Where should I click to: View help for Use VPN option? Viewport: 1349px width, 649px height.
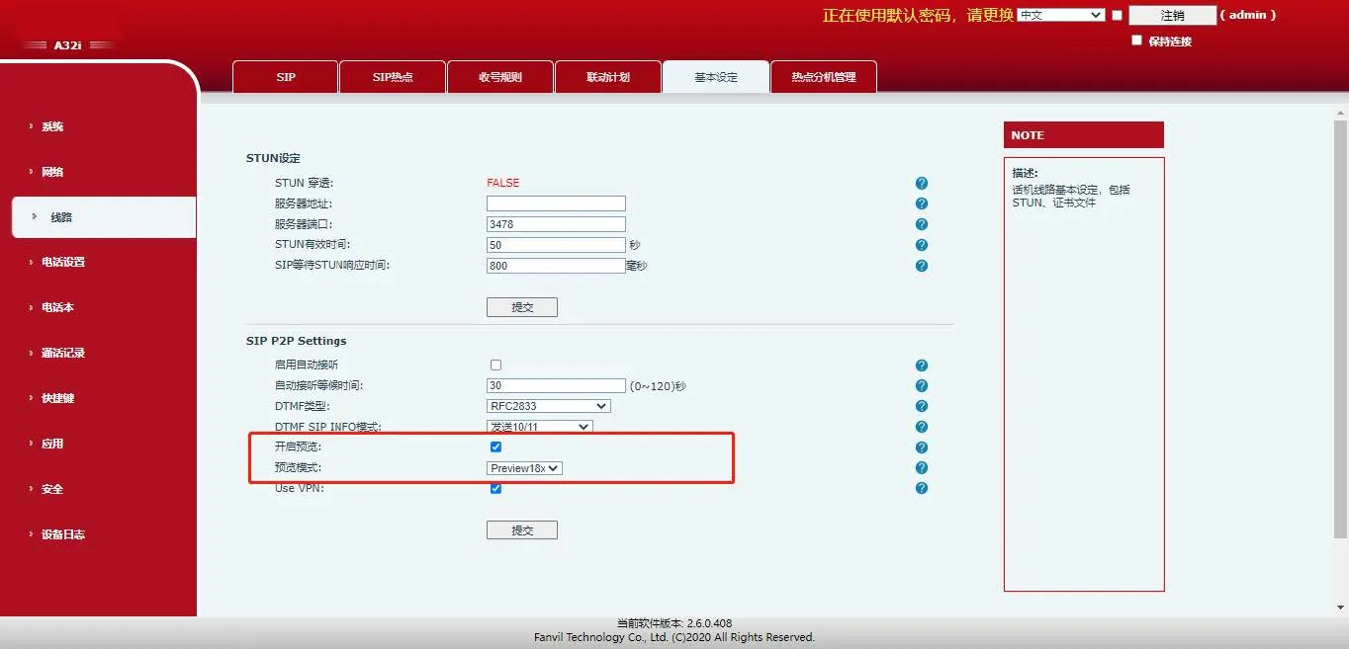921,488
